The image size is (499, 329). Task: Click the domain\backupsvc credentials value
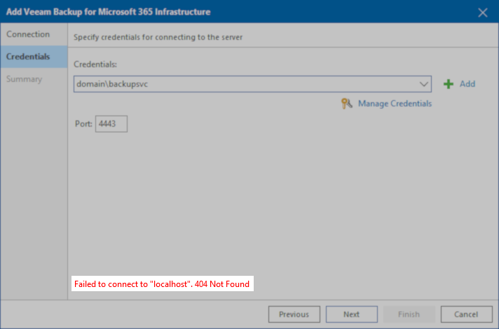click(112, 84)
